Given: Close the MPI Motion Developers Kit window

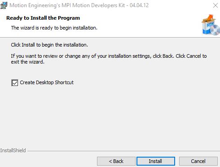Looking at the screenshot, I should coord(216,5).
